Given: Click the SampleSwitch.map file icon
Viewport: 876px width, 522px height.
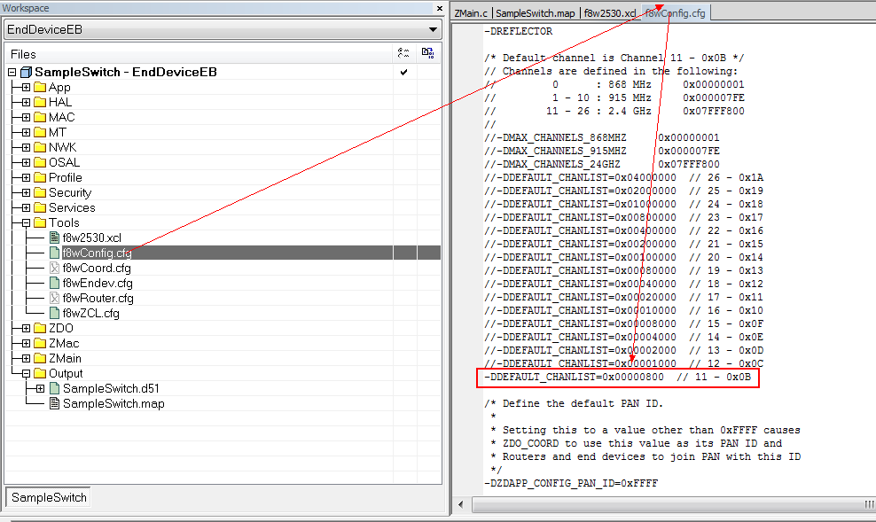Looking at the screenshot, I should [54, 403].
